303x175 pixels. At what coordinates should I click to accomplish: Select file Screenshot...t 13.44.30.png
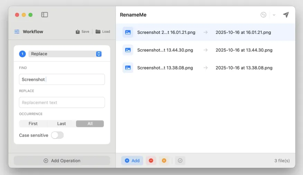[165, 50]
